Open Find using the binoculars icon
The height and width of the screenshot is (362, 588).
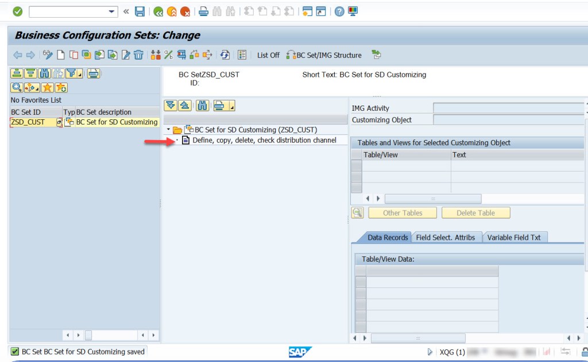point(217,11)
